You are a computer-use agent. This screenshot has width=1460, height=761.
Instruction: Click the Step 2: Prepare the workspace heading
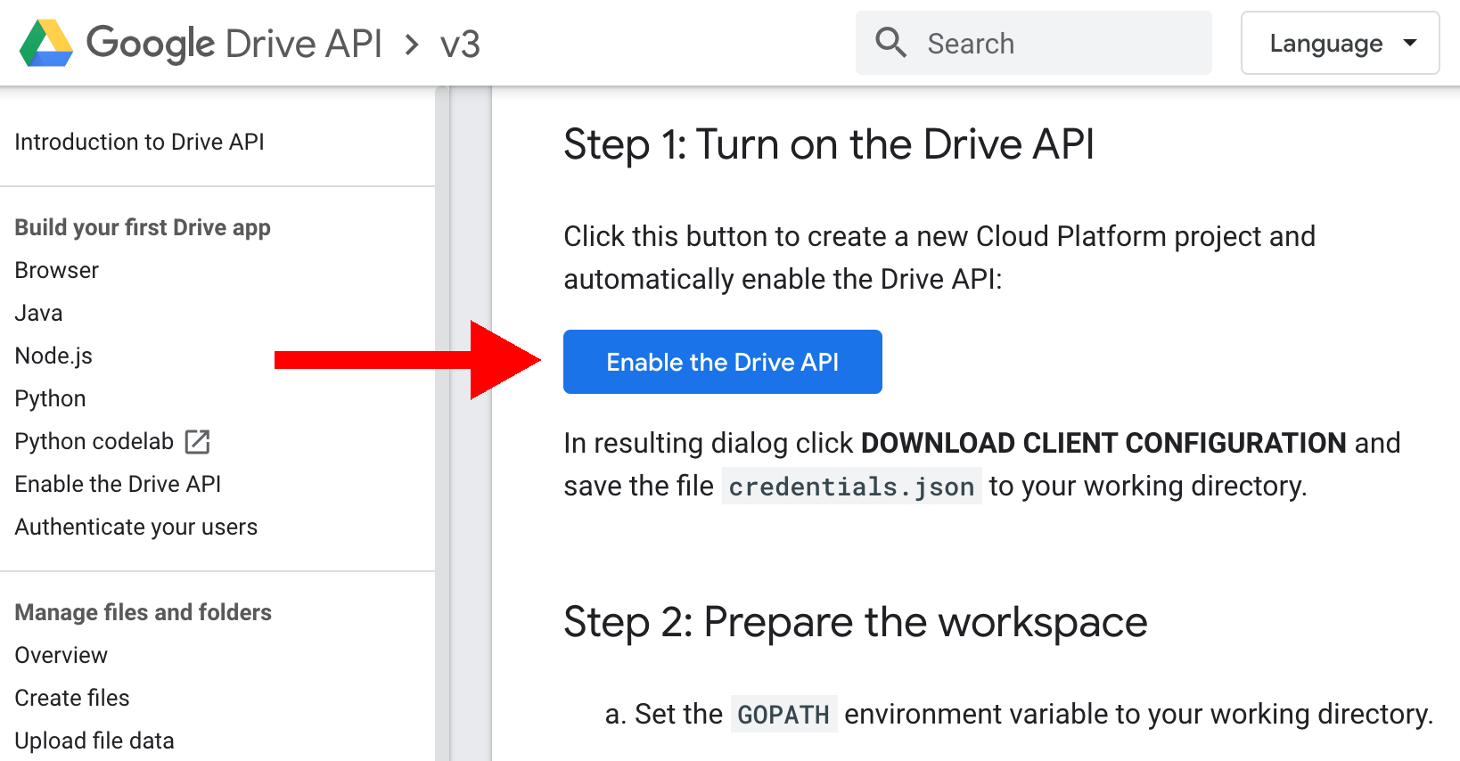pos(856,622)
